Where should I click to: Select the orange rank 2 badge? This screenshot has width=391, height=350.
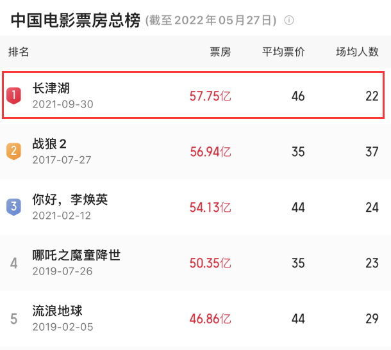[13, 151]
